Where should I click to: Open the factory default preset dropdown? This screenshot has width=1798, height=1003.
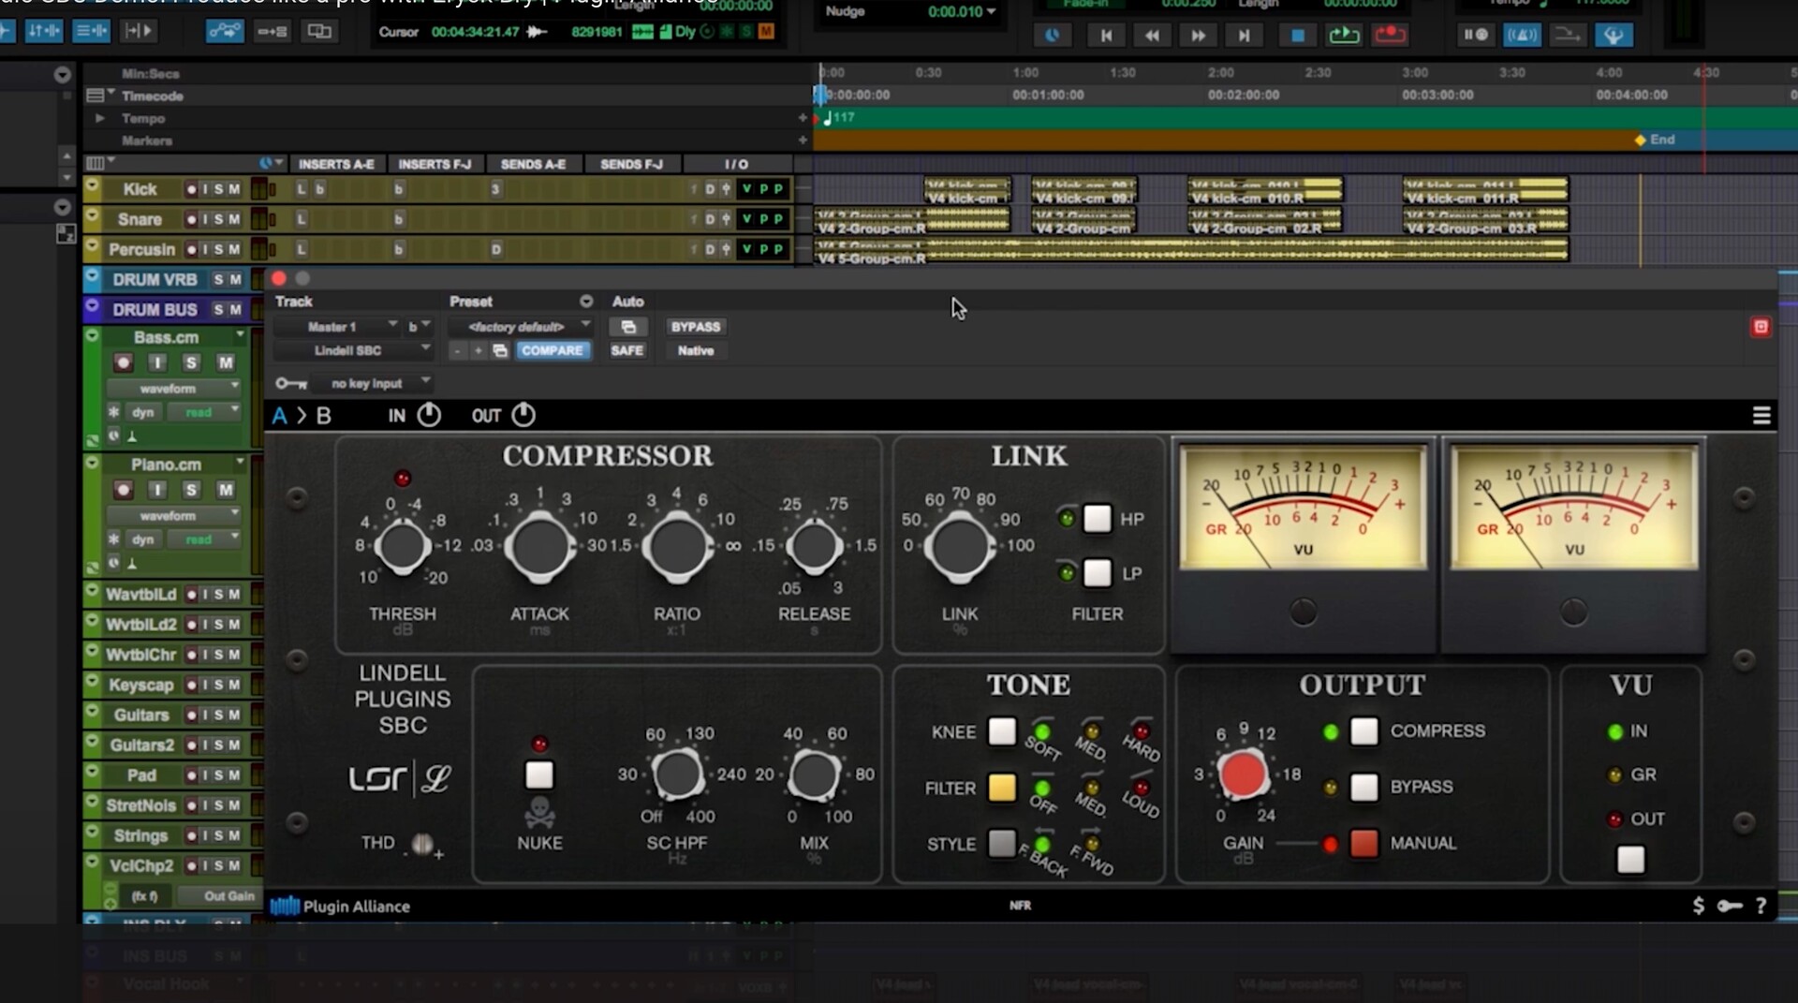tap(520, 327)
